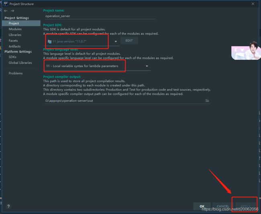Open the SDKs platform settings
The width and height of the screenshot is (261, 214).
[x=12, y=57]
